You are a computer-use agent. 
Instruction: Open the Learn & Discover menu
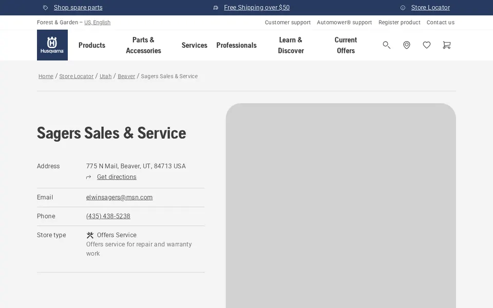tap(291, 45)
